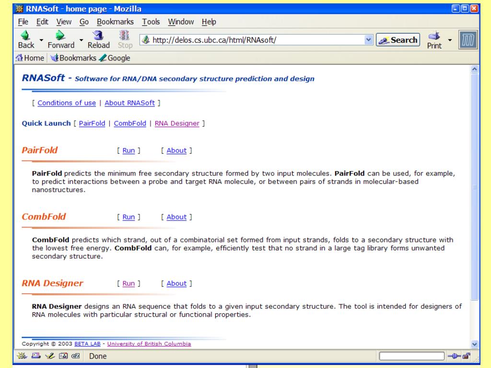Image resolution: width=491 pixels, height=368 pixels.
Task: Open Back button history dropdown
Action: pos(41,40)
